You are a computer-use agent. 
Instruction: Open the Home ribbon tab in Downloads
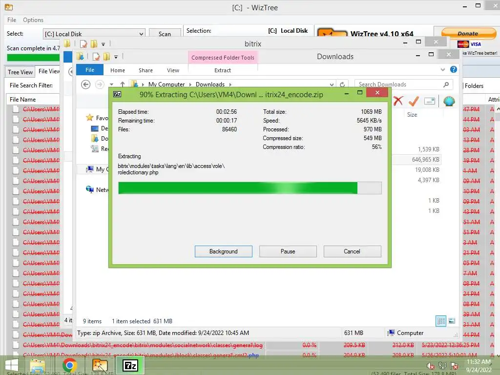[x=117, y=70]
